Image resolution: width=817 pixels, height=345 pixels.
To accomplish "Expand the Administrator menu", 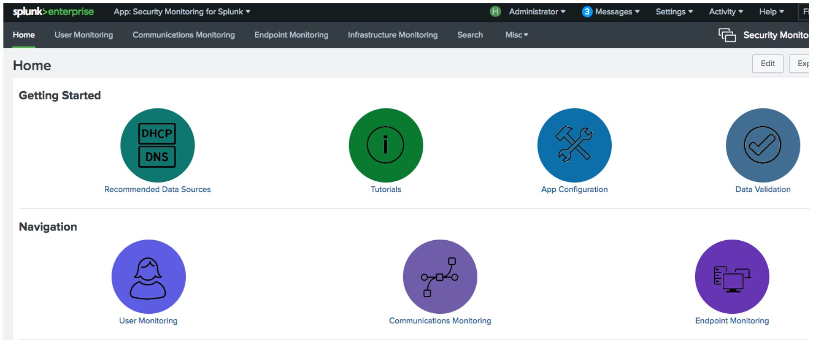I will click(x=537, y=12).
